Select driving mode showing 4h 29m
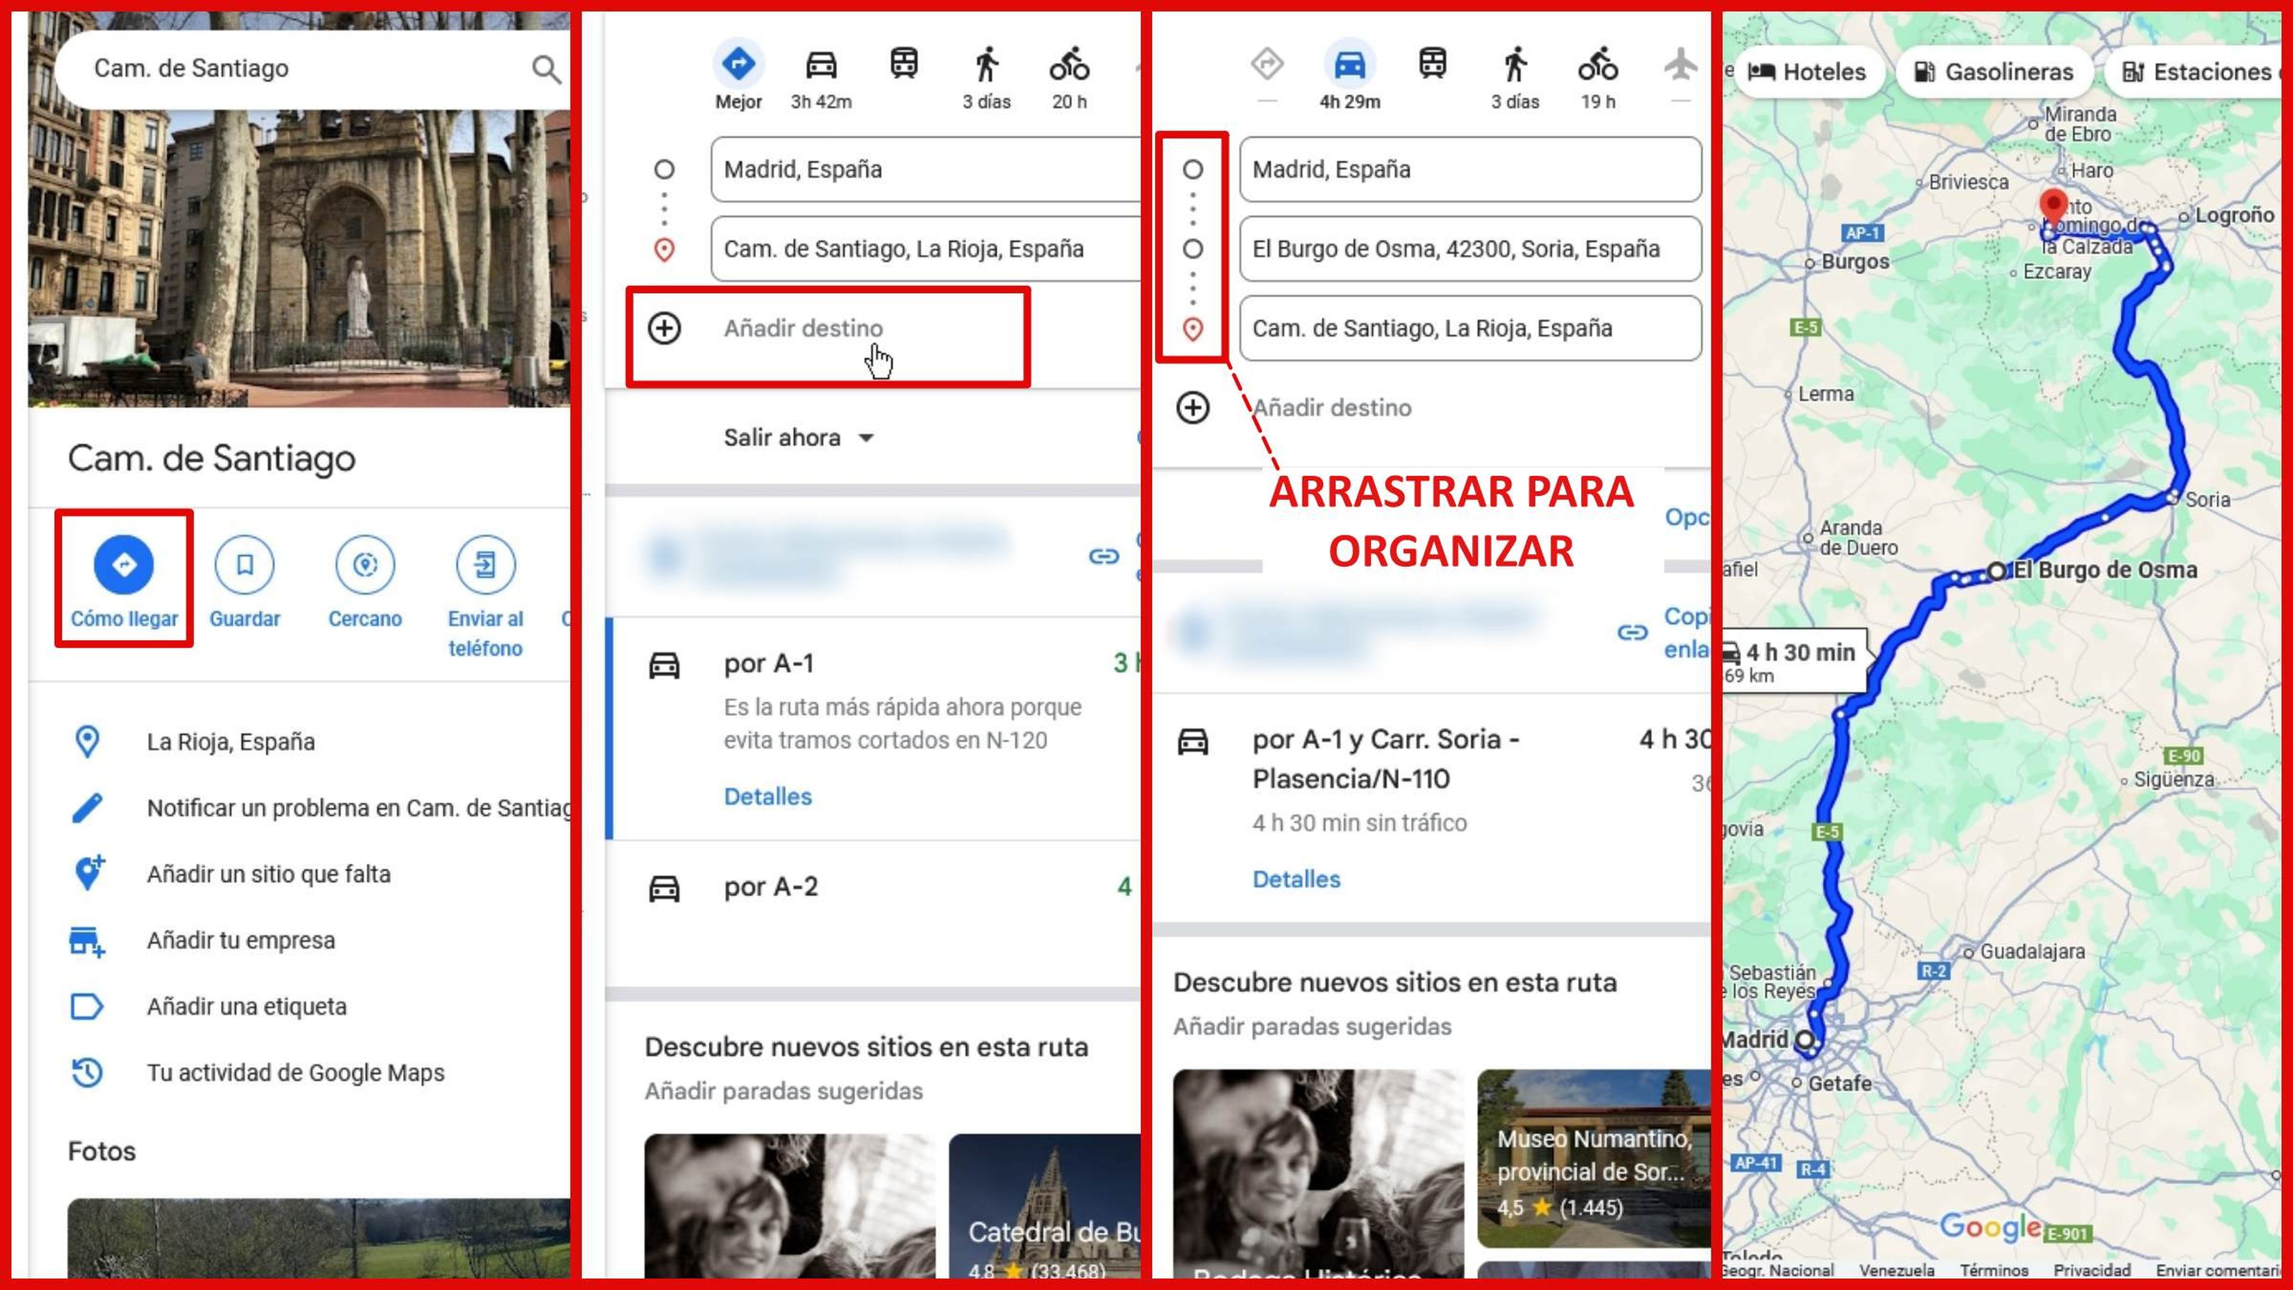Image resolution: width=2293 pixels, height=1290 pixels. coord(1350,75)
